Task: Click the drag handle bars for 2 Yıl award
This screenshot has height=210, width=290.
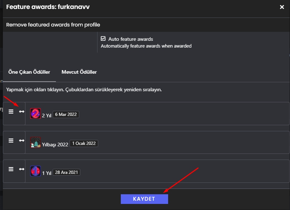Action: click(11, 112)
